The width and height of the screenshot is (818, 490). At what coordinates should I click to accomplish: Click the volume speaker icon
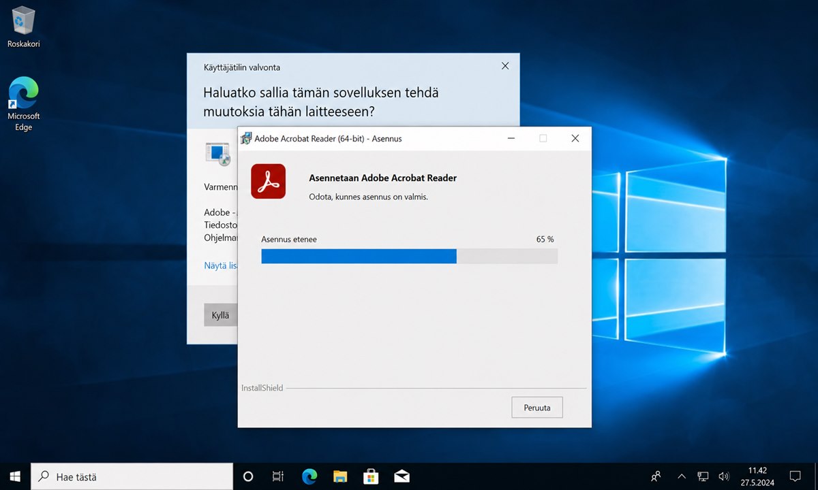[x=724, y=476]
